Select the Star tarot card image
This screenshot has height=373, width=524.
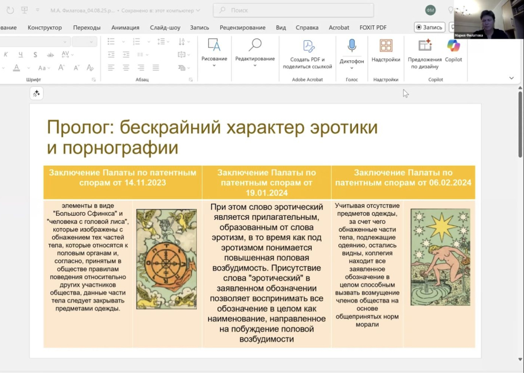(x=440, y=257)
